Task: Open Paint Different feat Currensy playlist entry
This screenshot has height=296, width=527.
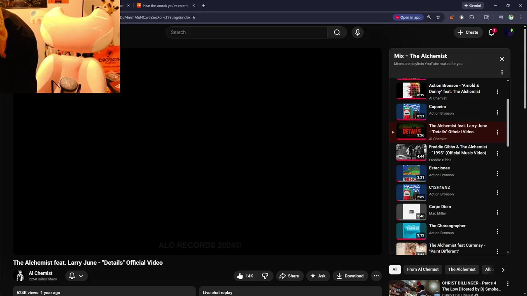Action: [449, 248]
